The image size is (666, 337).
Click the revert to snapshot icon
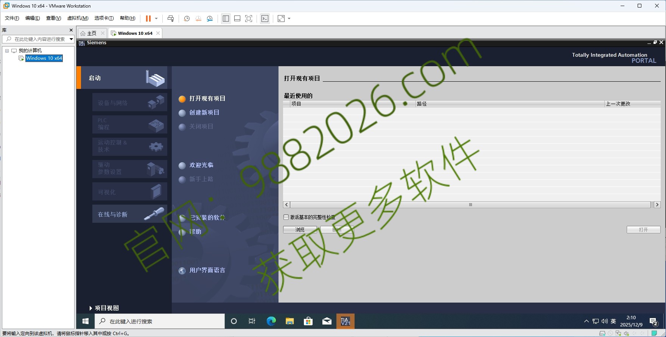coord(198,19)
